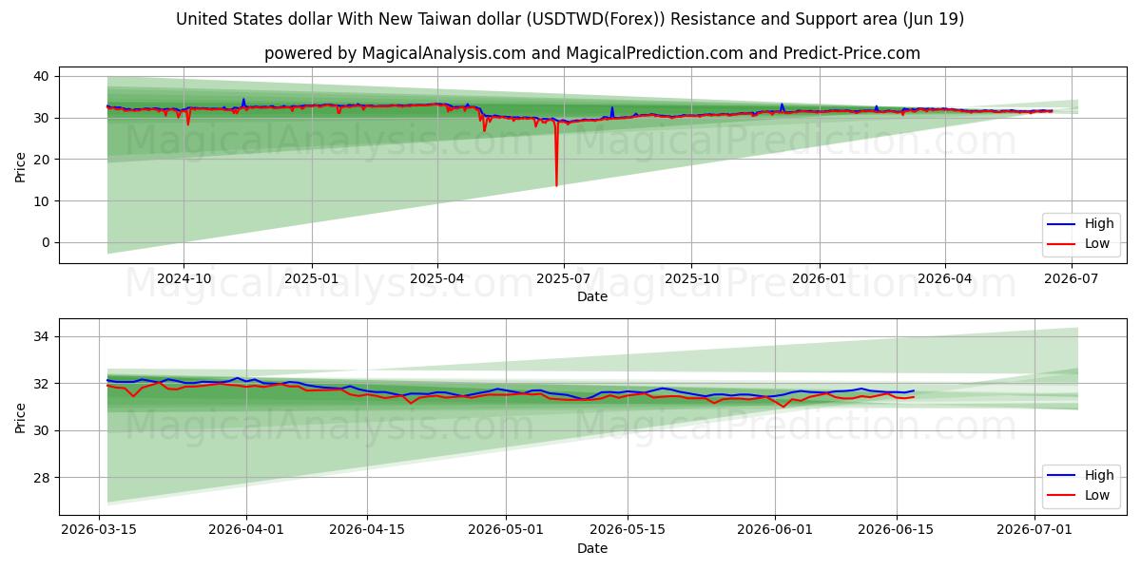This screenshot has height=570, width=1141.
Task: Click the lower chart 'Price' axis label
Action: 21,416
